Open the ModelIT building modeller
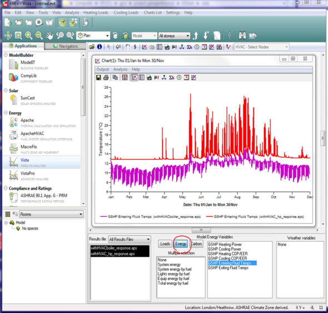 [28, 64]
